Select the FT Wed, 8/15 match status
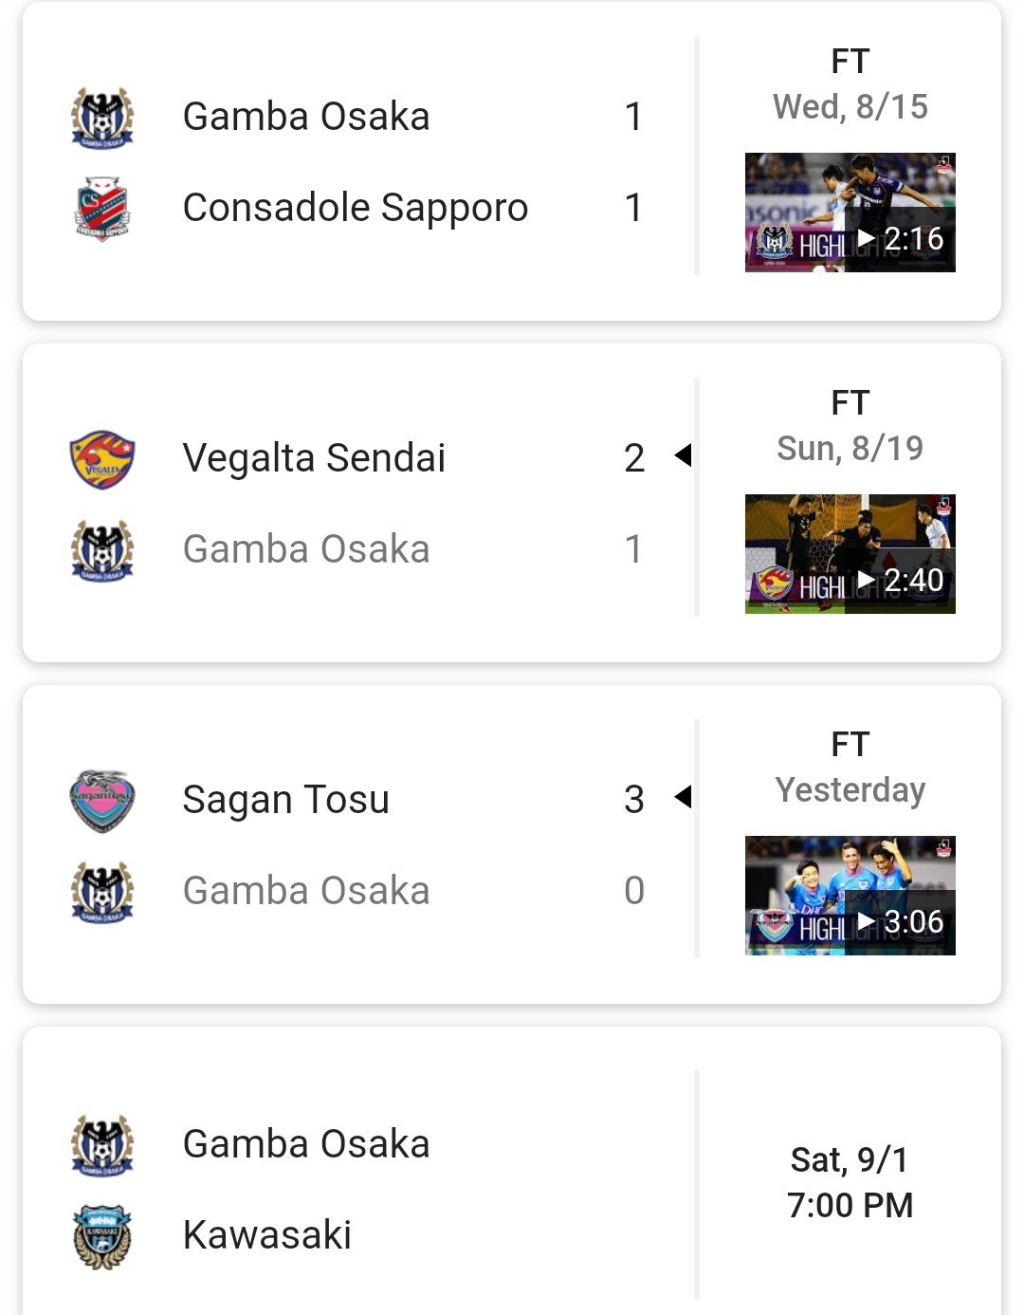The image size is (1024, 1315). click(x=850, y=83)
